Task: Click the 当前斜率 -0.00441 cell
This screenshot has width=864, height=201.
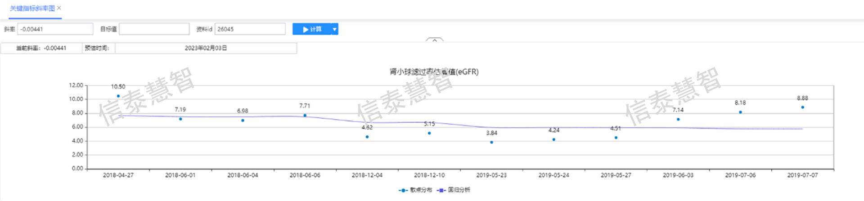Action: 41,48
